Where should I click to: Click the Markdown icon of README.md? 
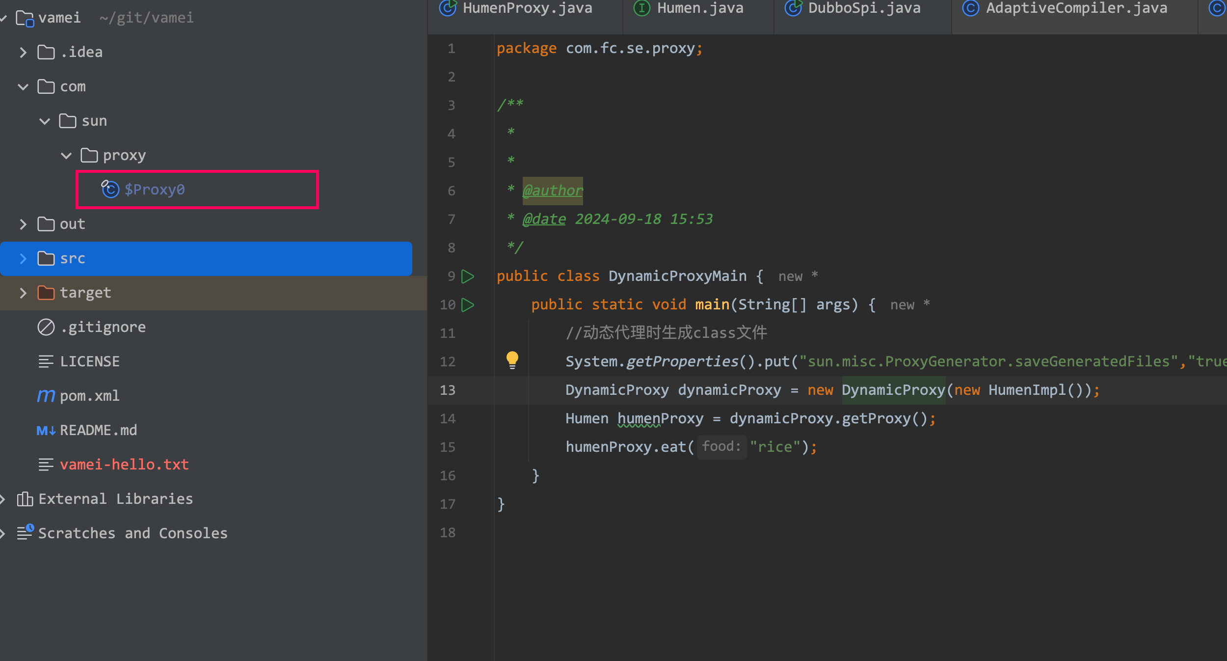pyautogui.click(x=46, y=430)
